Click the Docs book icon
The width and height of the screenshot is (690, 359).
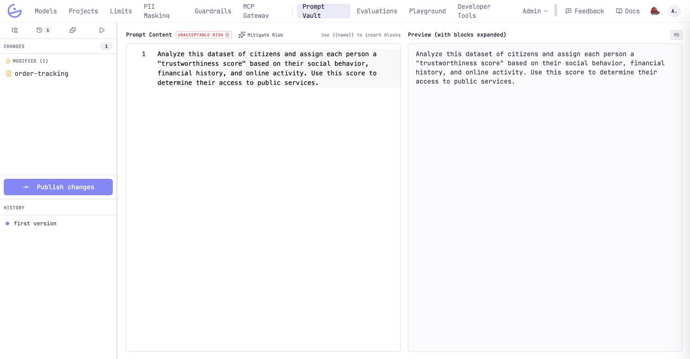coord(619,11)
